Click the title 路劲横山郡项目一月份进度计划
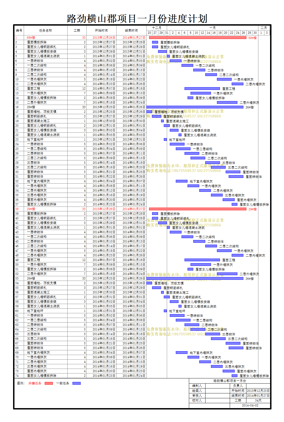This screenshot has height=422, width=284. click(137, 19)
